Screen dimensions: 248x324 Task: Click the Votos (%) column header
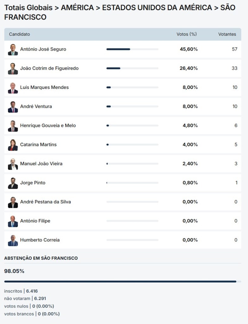[187, 34]
